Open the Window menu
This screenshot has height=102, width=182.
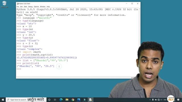43,7
